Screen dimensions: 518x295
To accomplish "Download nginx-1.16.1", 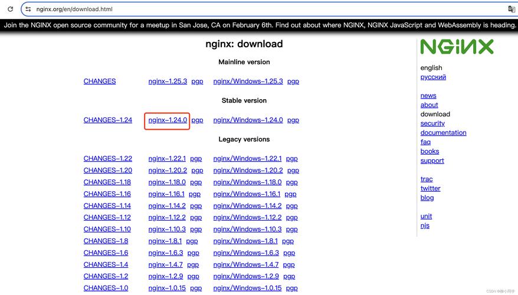I will (x=166, y=194).
